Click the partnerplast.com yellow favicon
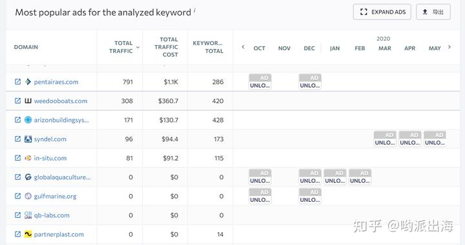The image size is (465, 245). point(28,234)
